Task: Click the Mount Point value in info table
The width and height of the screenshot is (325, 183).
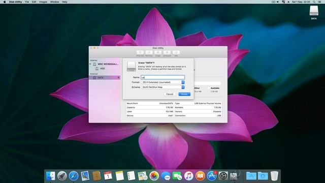Action: (166, 103)
